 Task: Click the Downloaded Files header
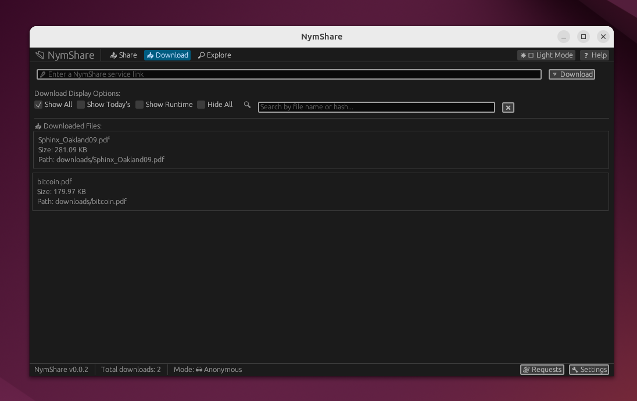(68, 126)
